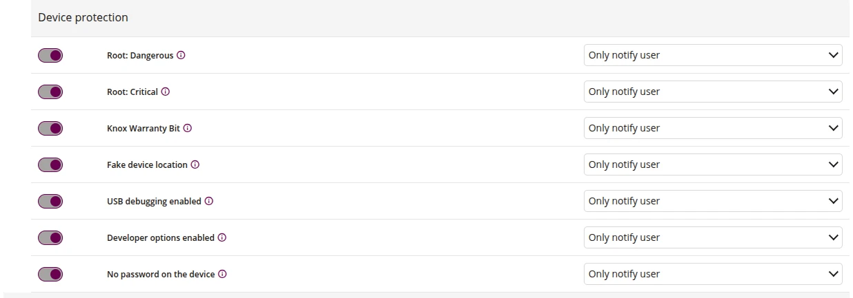Screen dimensions: 853x298
Task: Toggle the Root: Dangerous switch
Action: tap(50, 55)
